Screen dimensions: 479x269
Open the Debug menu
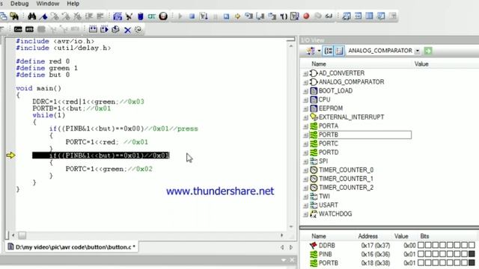pyautogui.click(x=19, y=4)
